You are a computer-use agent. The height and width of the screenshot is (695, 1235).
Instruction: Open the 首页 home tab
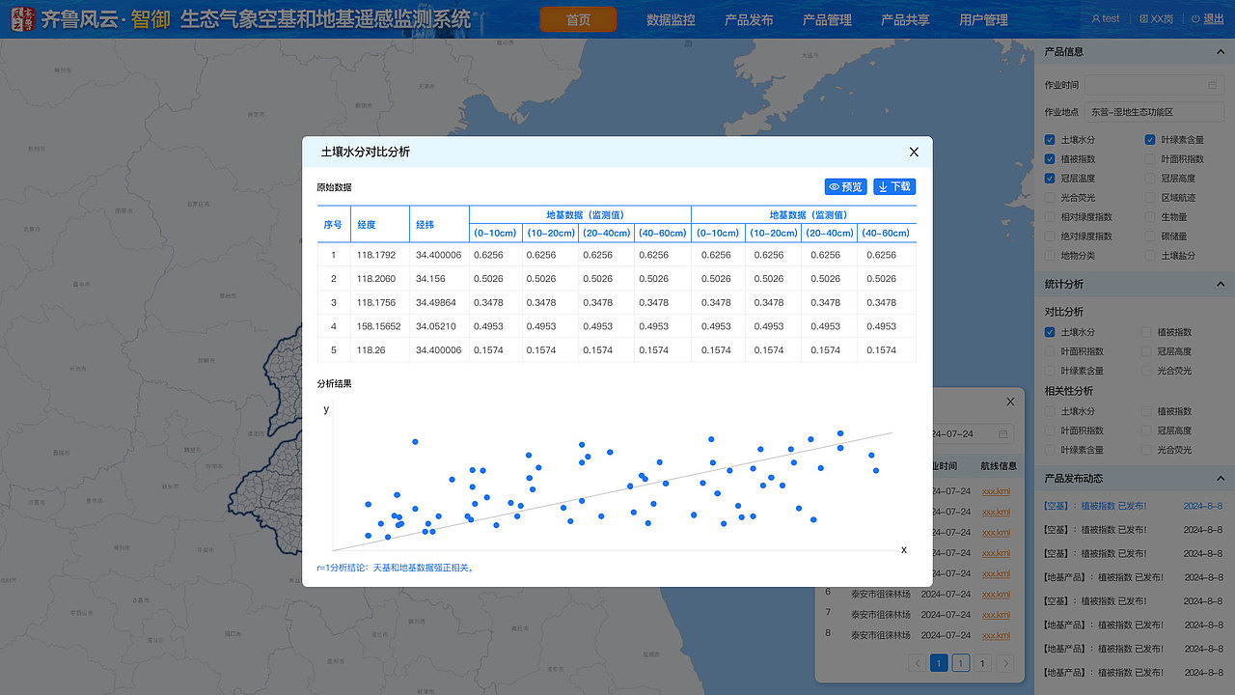tap(578, 19)
